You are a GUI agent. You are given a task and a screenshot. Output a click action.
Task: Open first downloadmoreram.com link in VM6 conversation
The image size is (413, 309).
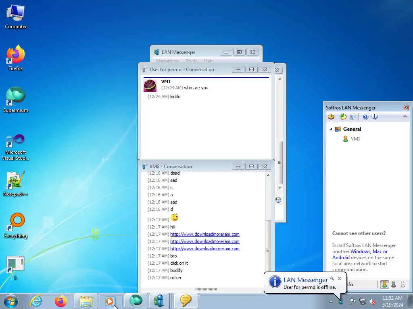pos(204,234)
